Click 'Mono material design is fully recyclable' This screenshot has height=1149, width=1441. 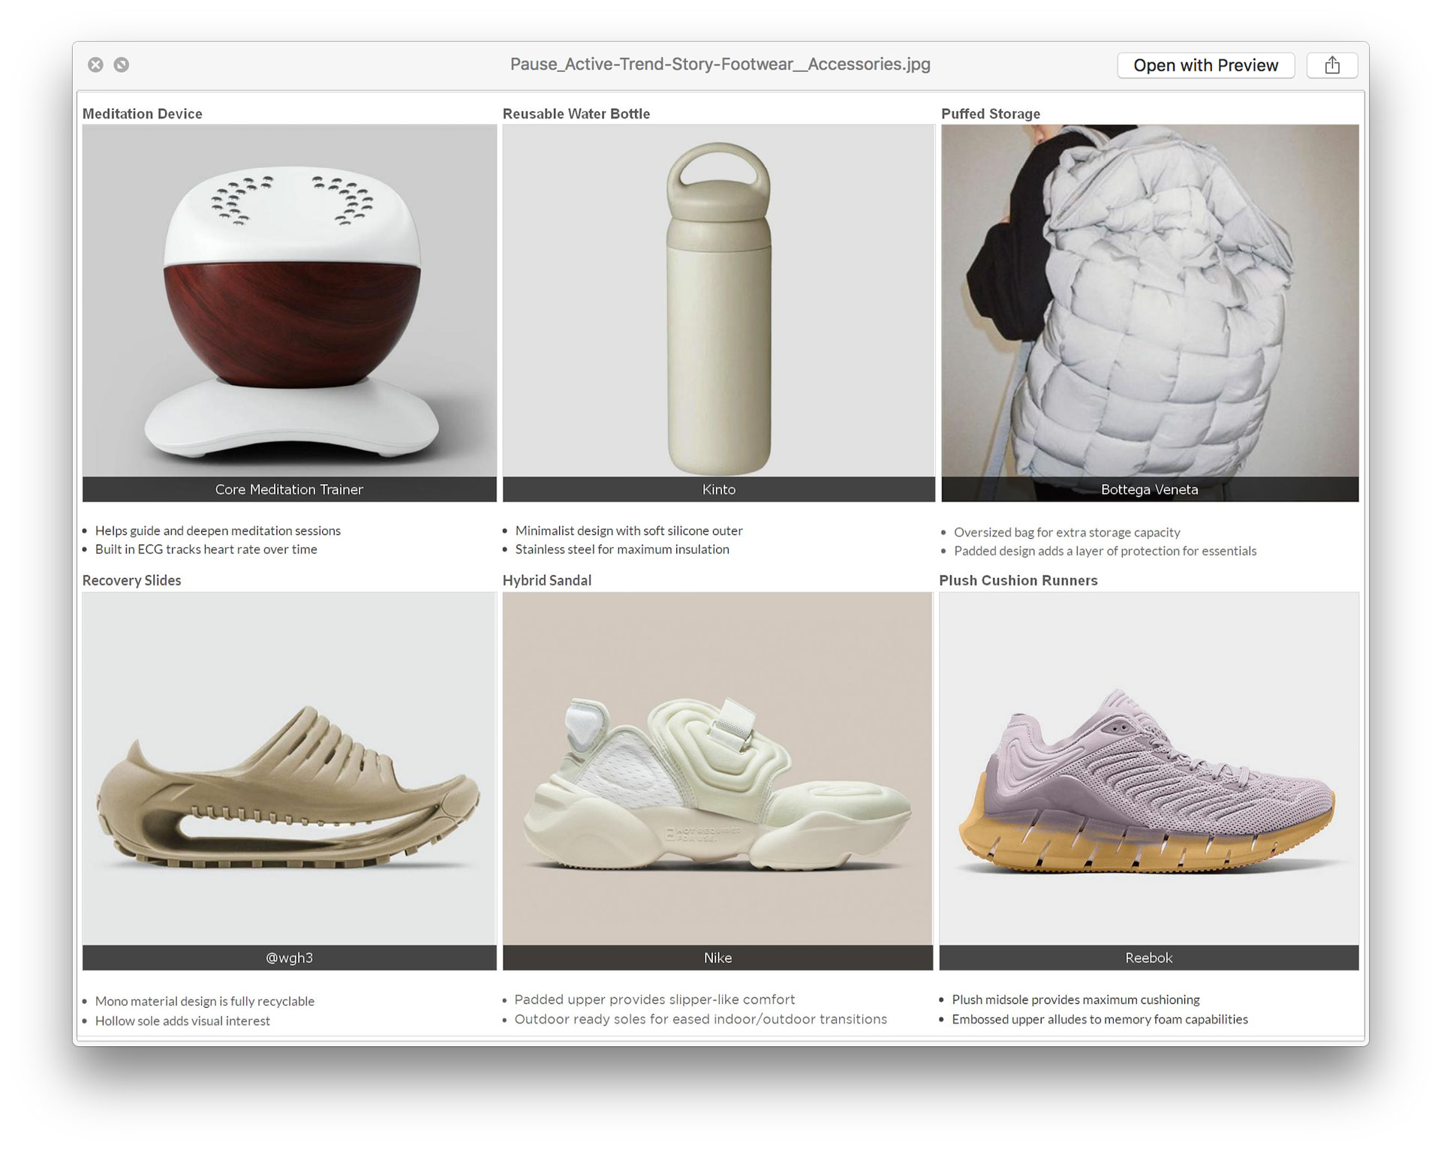point(205,1001)
